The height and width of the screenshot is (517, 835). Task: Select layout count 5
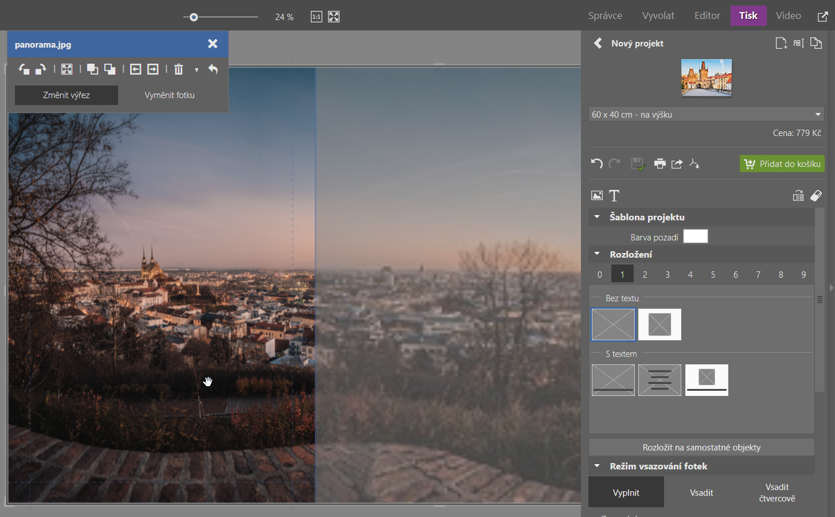713,274
